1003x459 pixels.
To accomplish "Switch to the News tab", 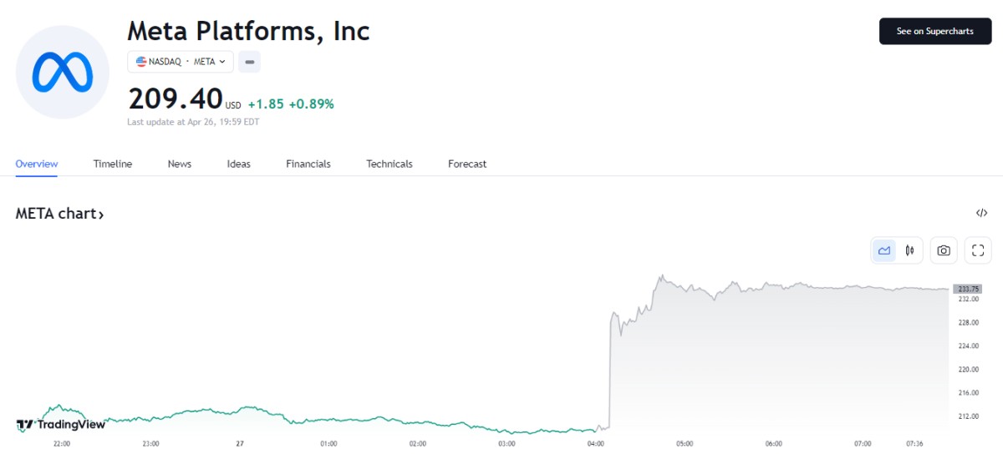I will [x=180, y=164].
